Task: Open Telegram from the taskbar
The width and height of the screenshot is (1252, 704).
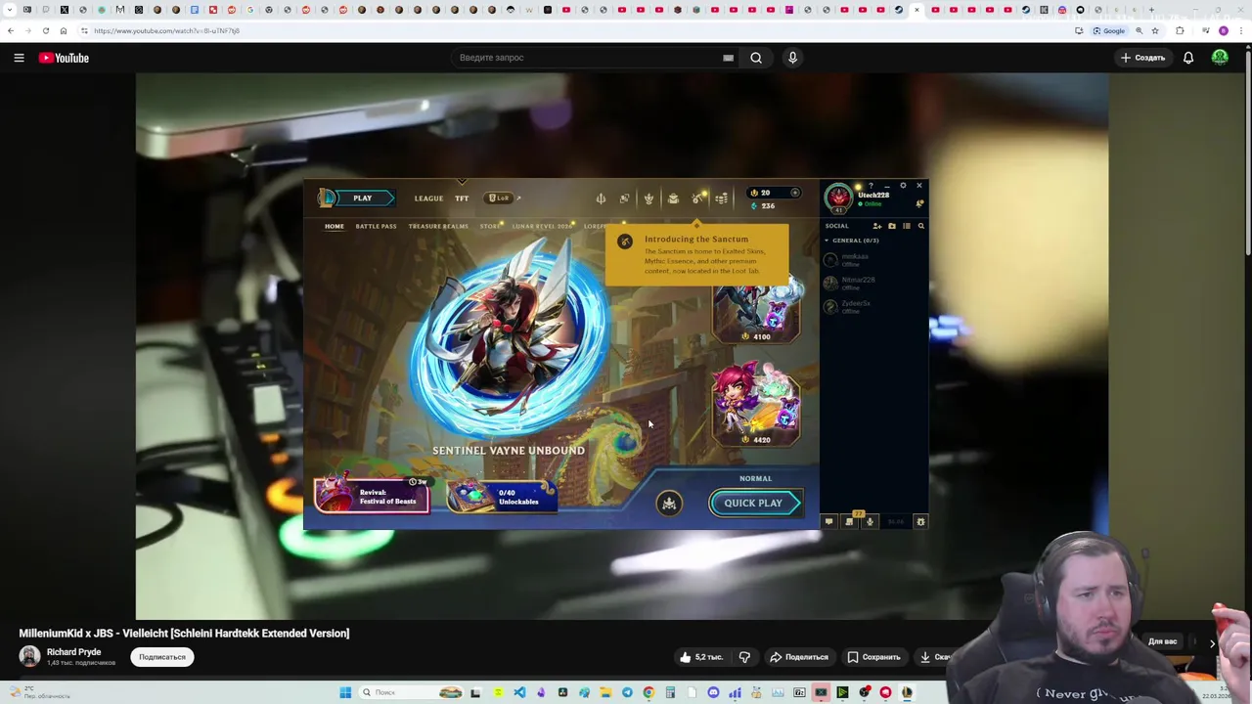Action: click(x=627, y=692)
